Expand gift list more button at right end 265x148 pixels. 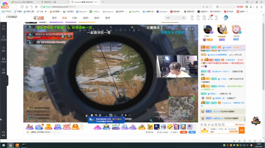pyautogui.click(x=195, y=127)
